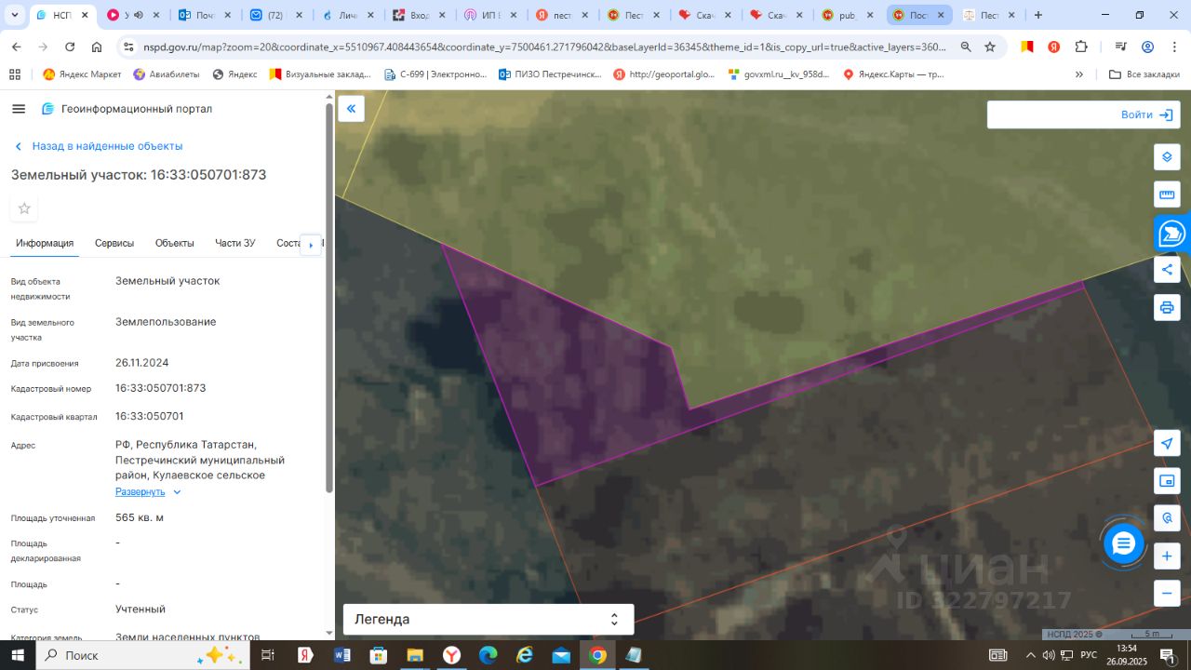The width and height of the screenshot is (1191, 670).
Task: Open the Mail app in the taskbar
Action: pyautogui.click(x=561, y=655)
